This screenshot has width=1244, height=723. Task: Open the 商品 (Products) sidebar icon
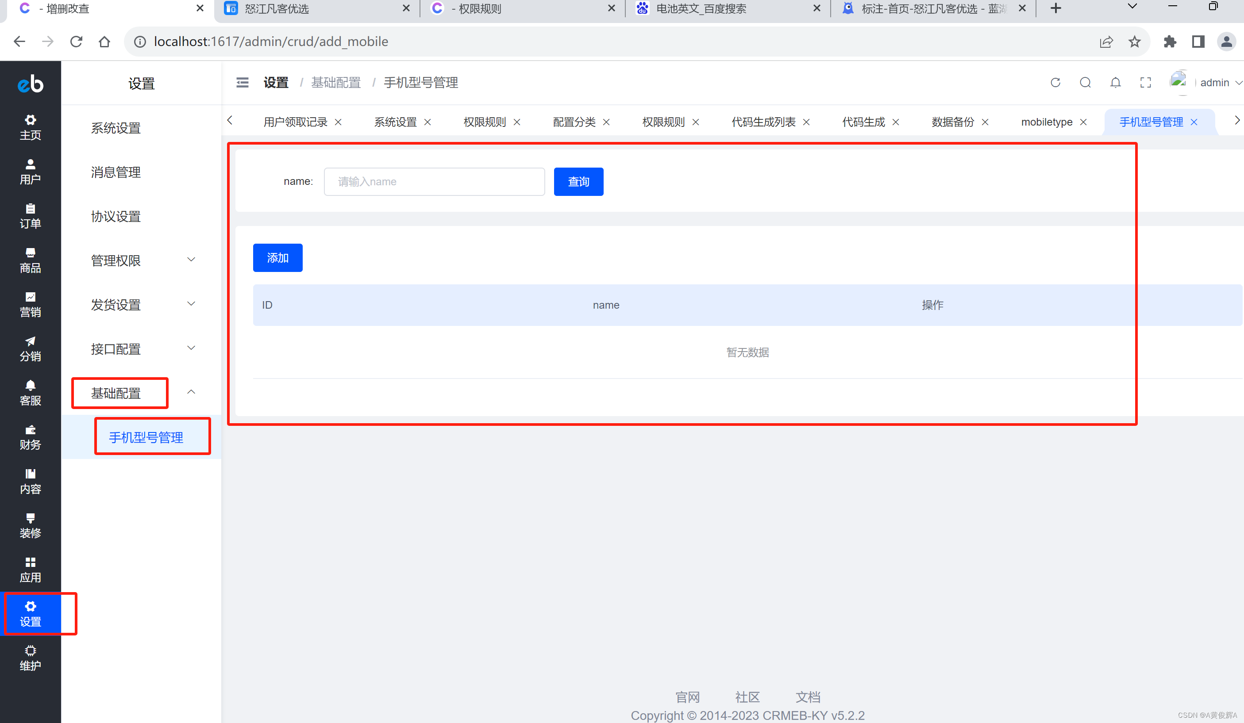click(30, 260)
